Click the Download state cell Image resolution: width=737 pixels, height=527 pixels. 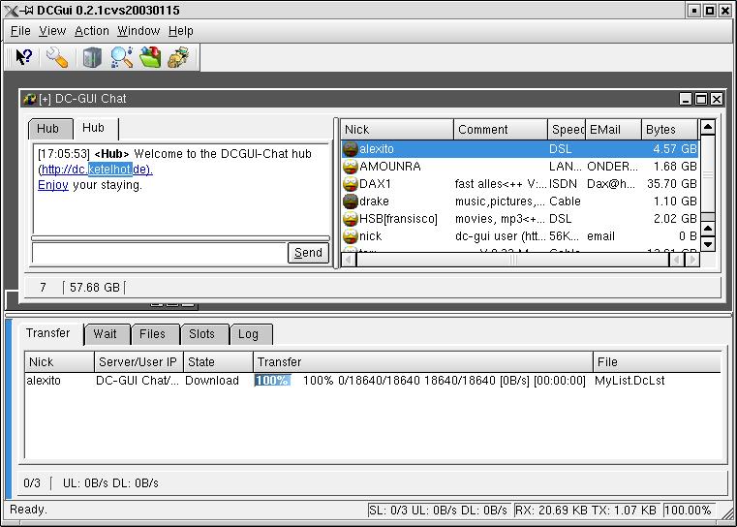pos(212,381)
